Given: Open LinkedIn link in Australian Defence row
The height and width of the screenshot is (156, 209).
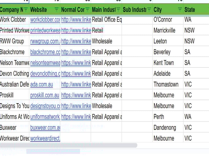Looking at the screenshot, I should tap(76, 84).
